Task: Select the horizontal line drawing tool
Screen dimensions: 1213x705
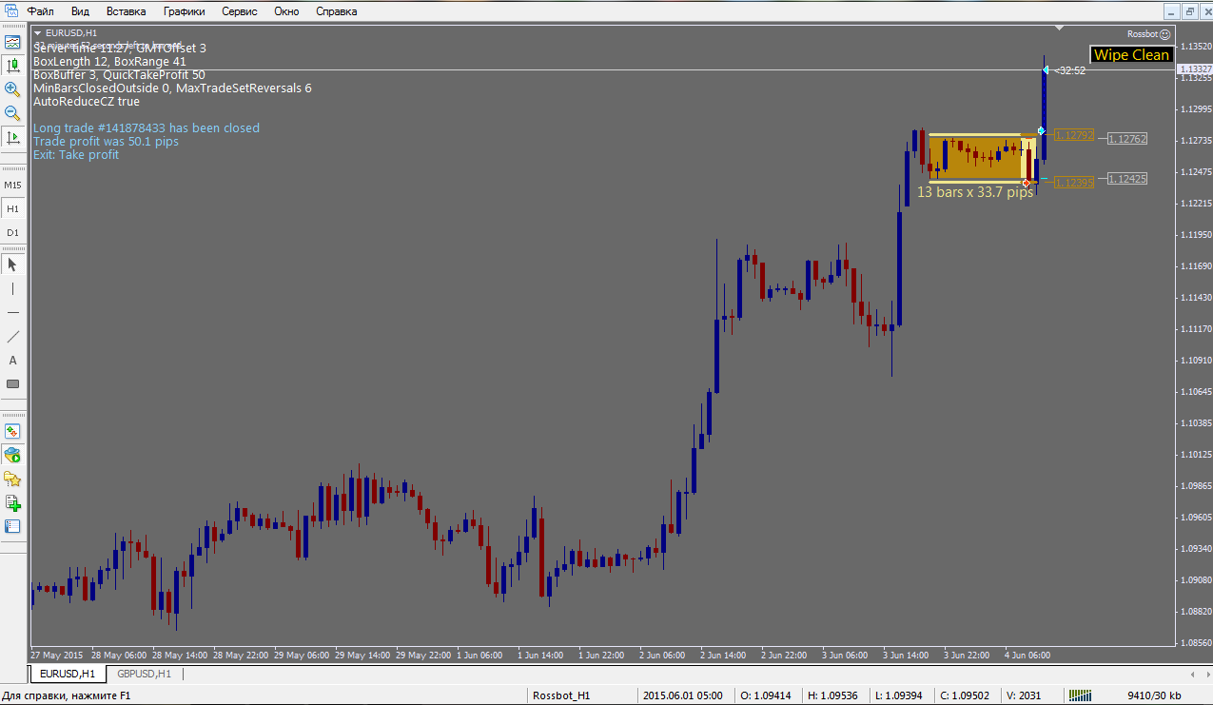Action: coord(12,312)
